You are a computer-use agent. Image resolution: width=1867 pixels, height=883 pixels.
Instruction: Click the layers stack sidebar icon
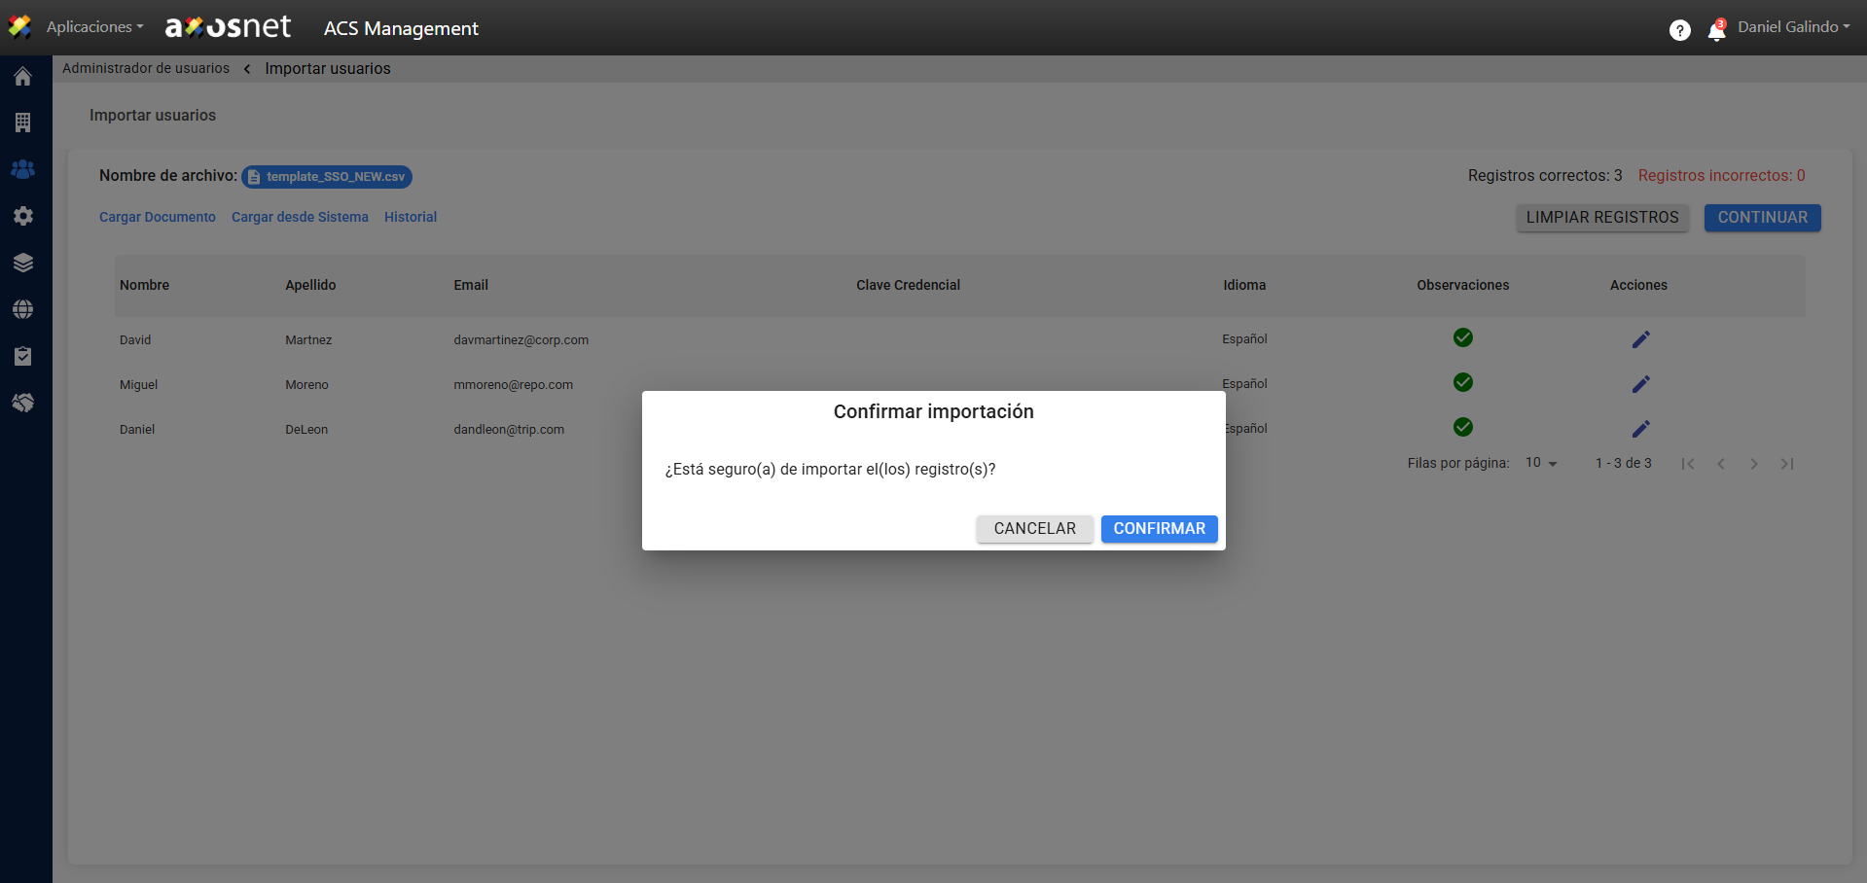(23, 263)
